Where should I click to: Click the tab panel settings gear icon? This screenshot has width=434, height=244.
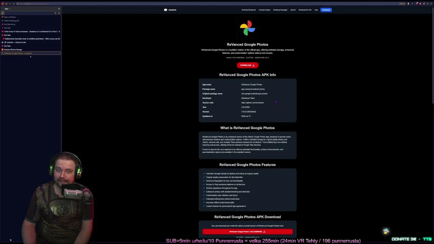59,13
